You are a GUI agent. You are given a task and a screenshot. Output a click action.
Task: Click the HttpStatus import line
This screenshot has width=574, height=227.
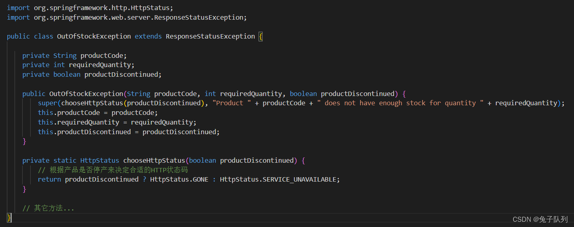90,8
